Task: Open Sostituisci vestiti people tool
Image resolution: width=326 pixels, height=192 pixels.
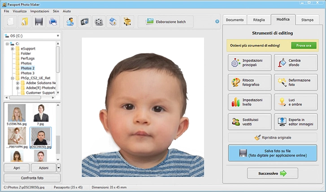Action: coord(249,122)
